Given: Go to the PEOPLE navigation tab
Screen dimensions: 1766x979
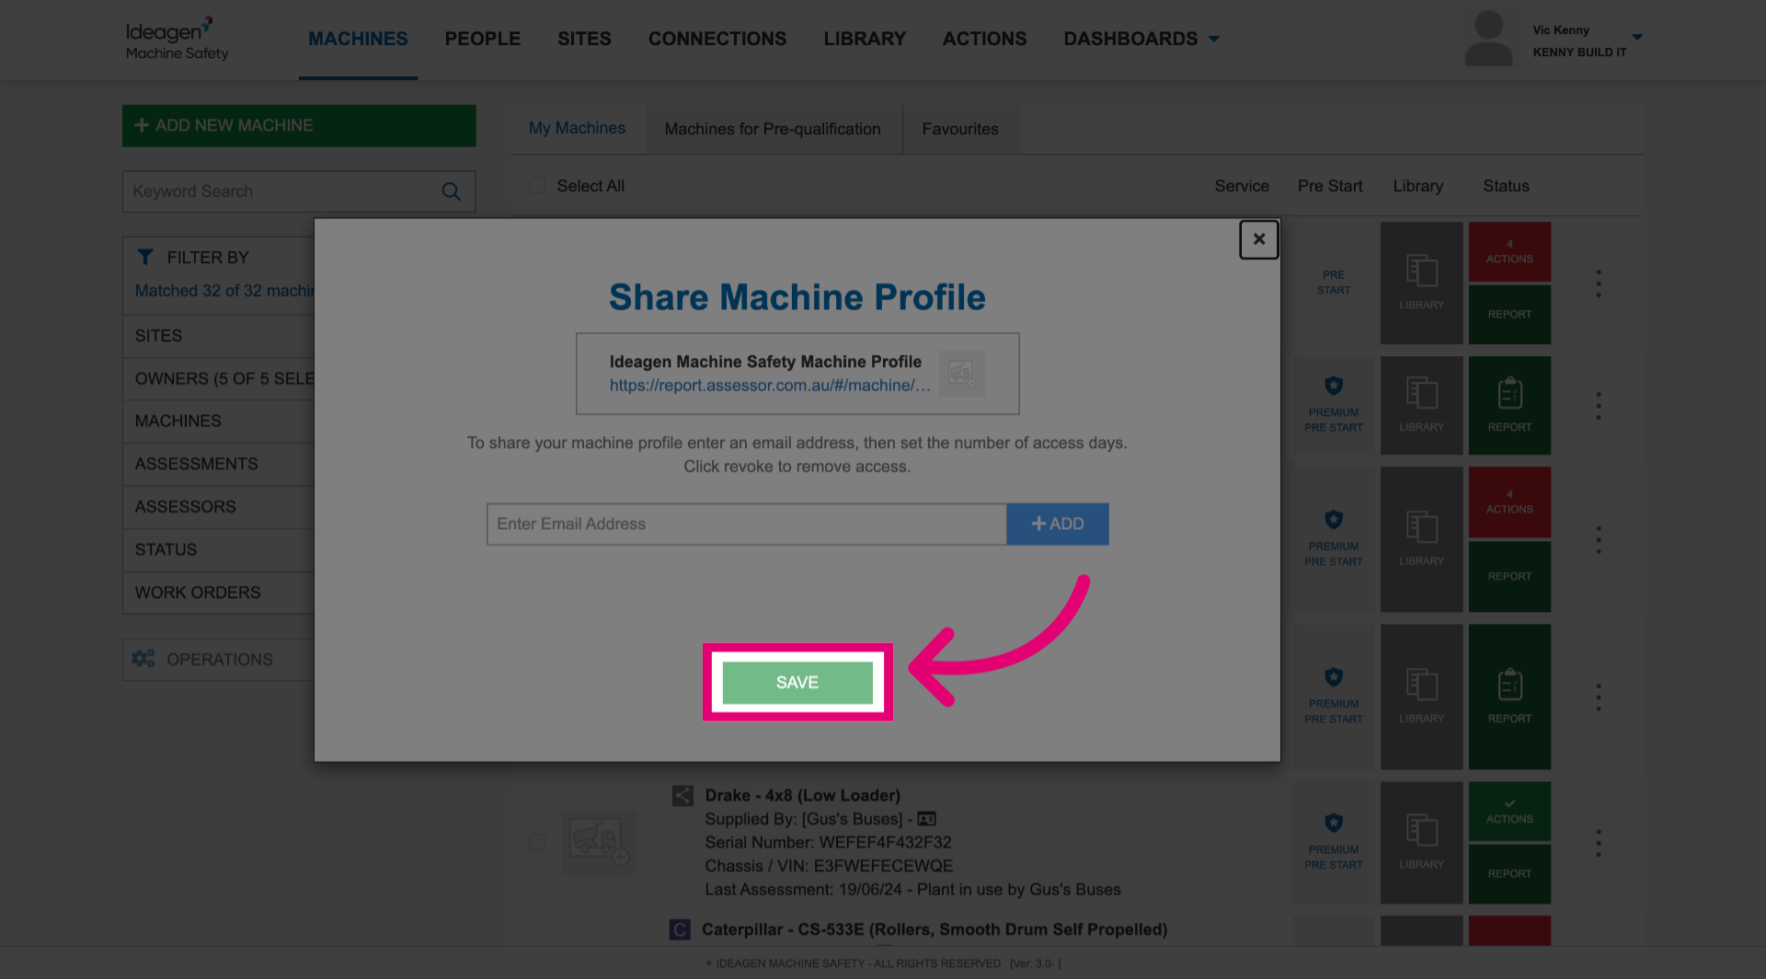Looking at the screenshot, I should tap(483, 39).
